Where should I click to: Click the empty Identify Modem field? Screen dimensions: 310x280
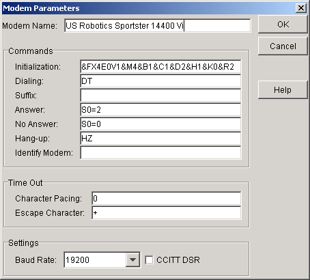click(x=160, y=153)
